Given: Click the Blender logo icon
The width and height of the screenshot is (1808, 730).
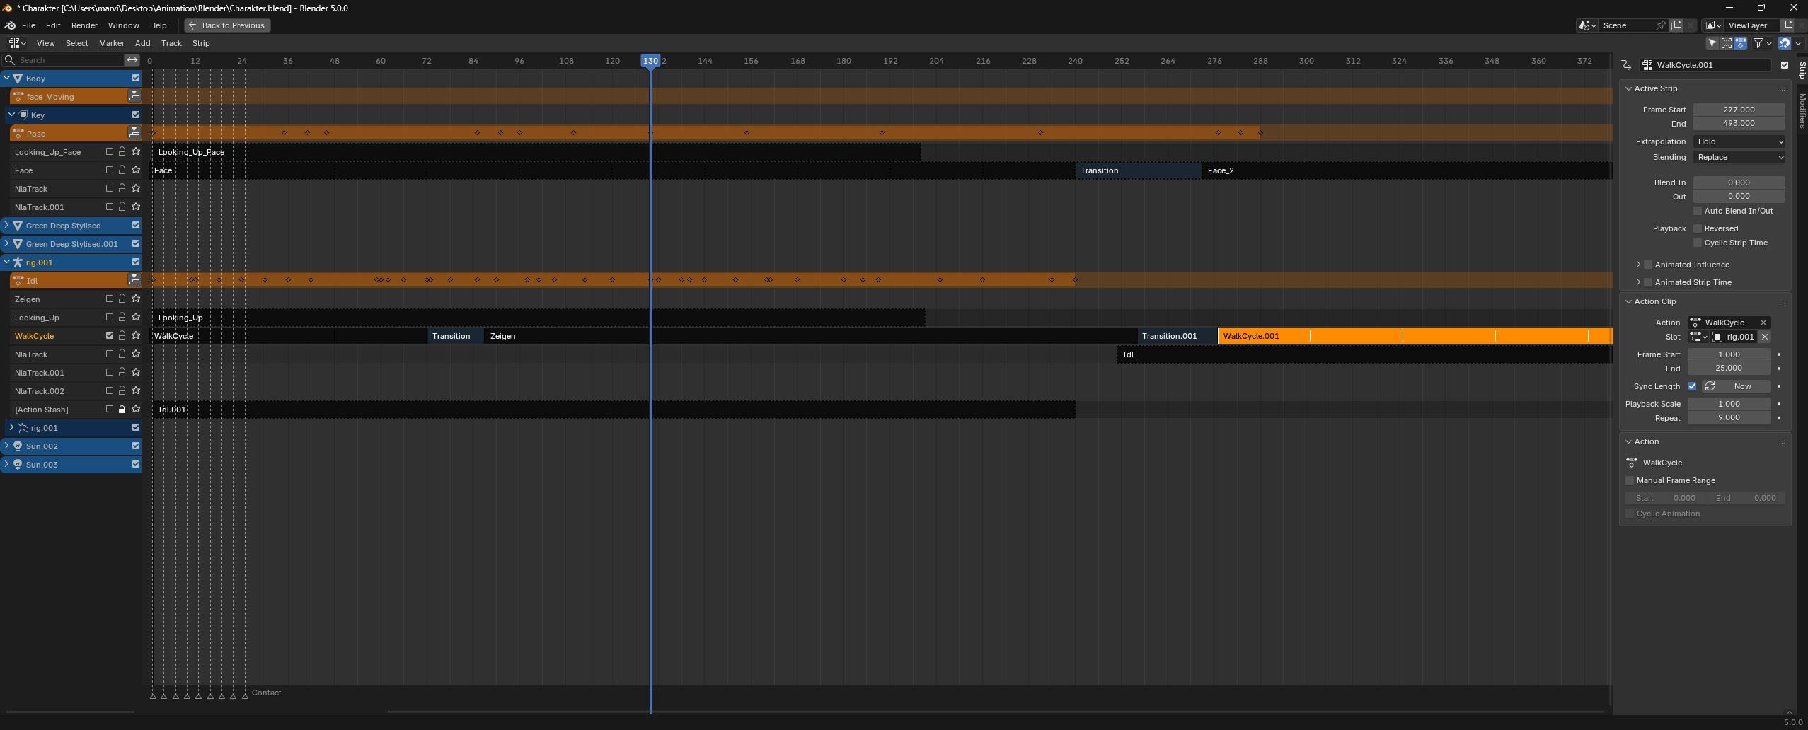Looking at the screenshot, I should tap(10, 25).
